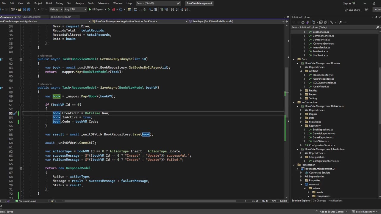Screen dimensions: 381x214
Task: Click the Search Solution Explorer input field
Action: (333, 27)
